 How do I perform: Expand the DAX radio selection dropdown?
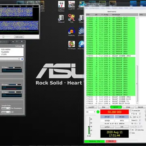click(10, 59)
